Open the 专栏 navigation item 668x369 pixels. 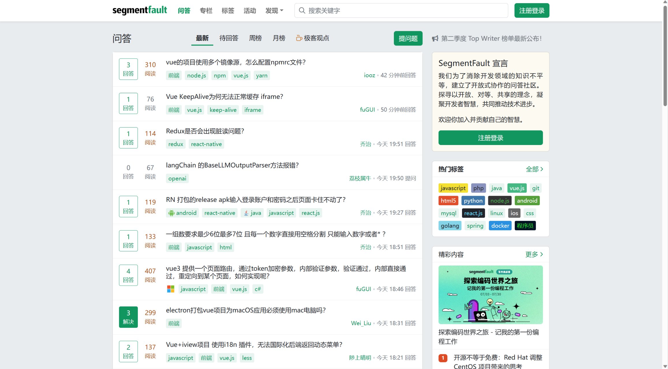pyautogui.click(x=206, y=11)
